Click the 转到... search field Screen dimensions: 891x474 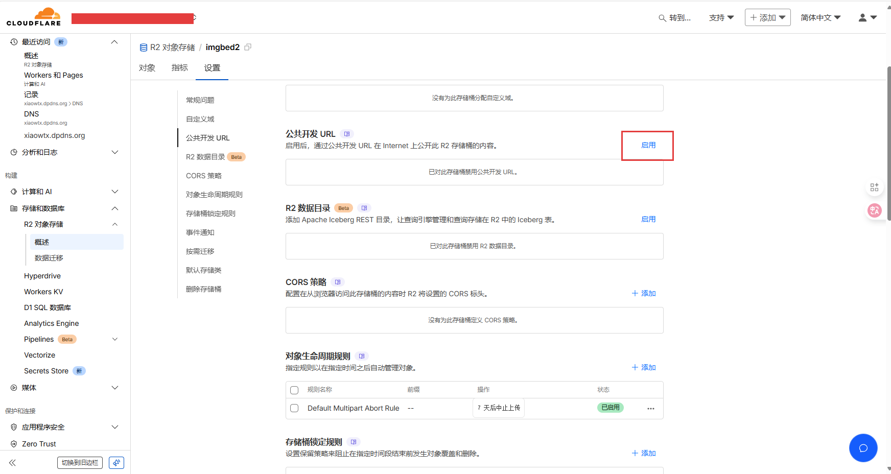[675, 18]
